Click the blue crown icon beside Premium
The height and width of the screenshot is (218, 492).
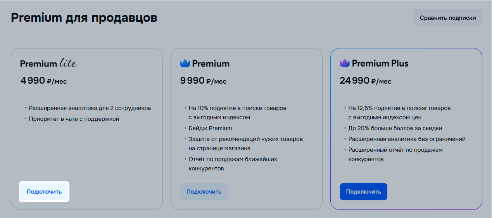(x=185, y=63)
